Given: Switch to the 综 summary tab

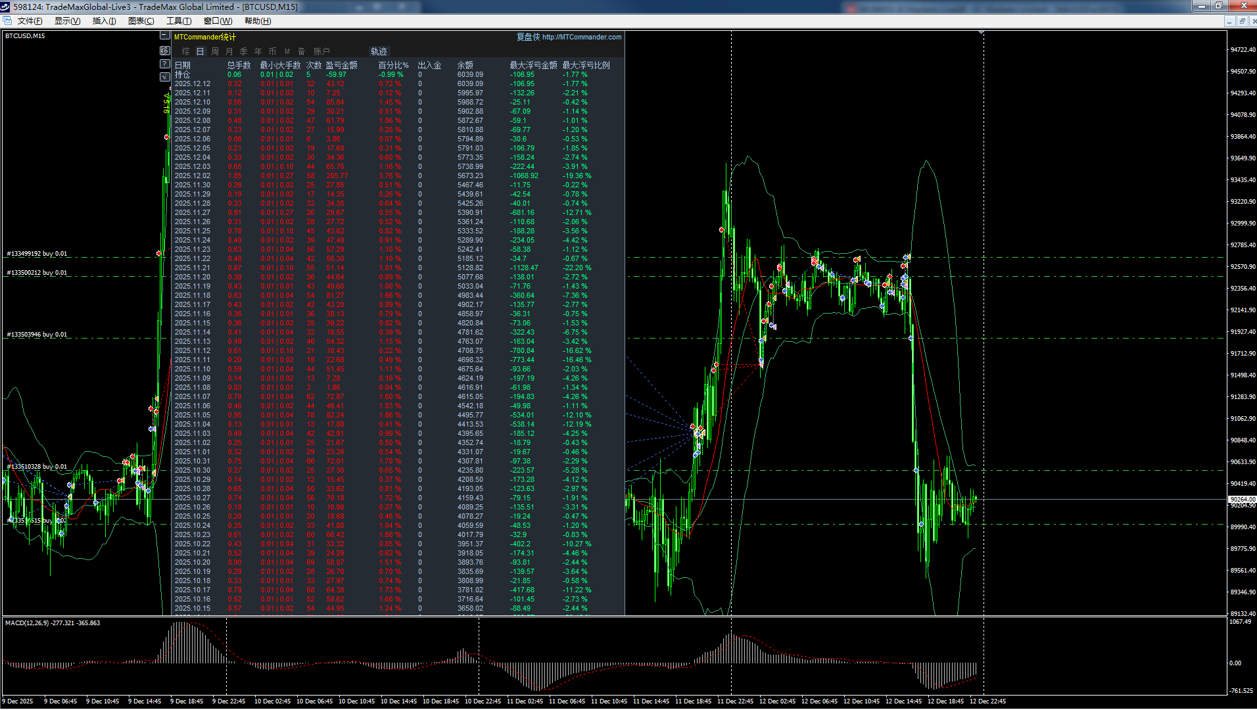Looking at the screenshot, I should [x=186, y=51].
